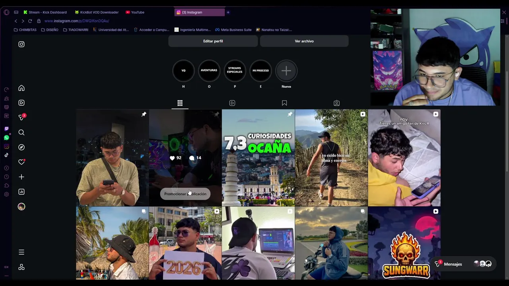Open the DISEÑO bookmarks folder
509x286 pixels.
tap(50, 30)
